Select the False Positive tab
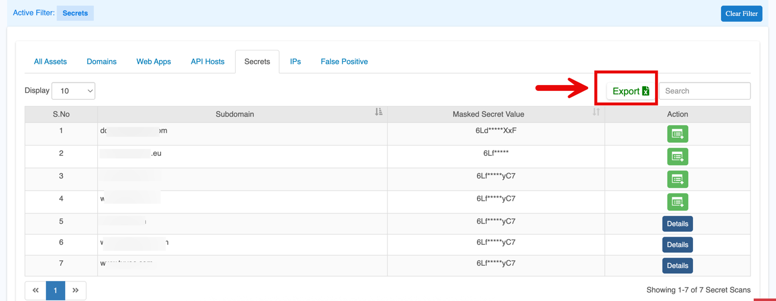Image resolution: width=776 pixels, height=301 pixels. [x=344, y=62]
